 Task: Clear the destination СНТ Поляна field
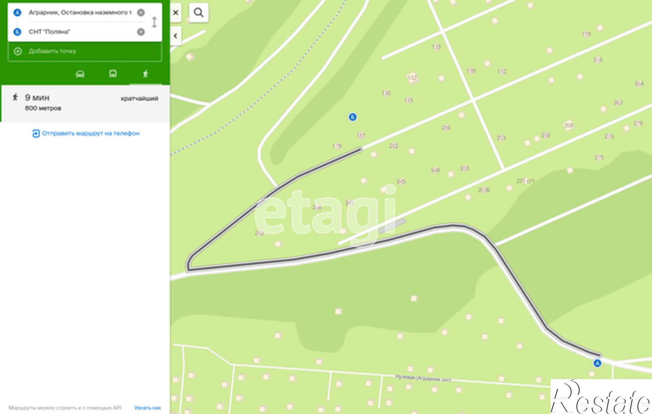[x=141, y=32]
